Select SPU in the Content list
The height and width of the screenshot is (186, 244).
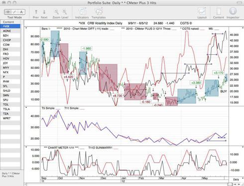click(x=10, y=100)
